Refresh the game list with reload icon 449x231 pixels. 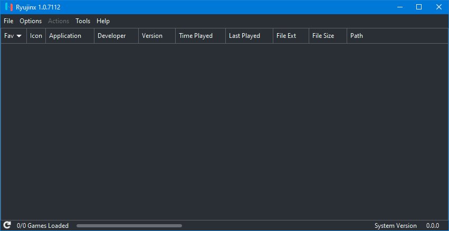pos(7,225)
